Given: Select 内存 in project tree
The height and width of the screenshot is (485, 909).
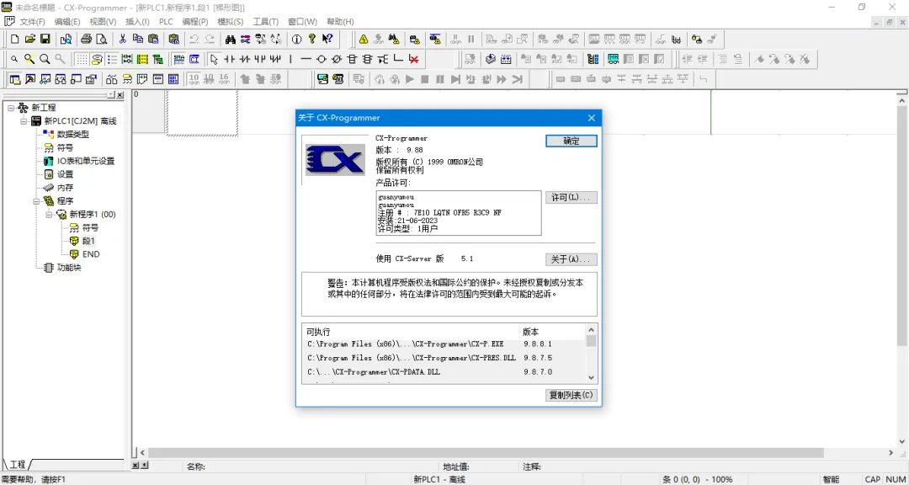Looking at the screenshot, I should [65, 188].
